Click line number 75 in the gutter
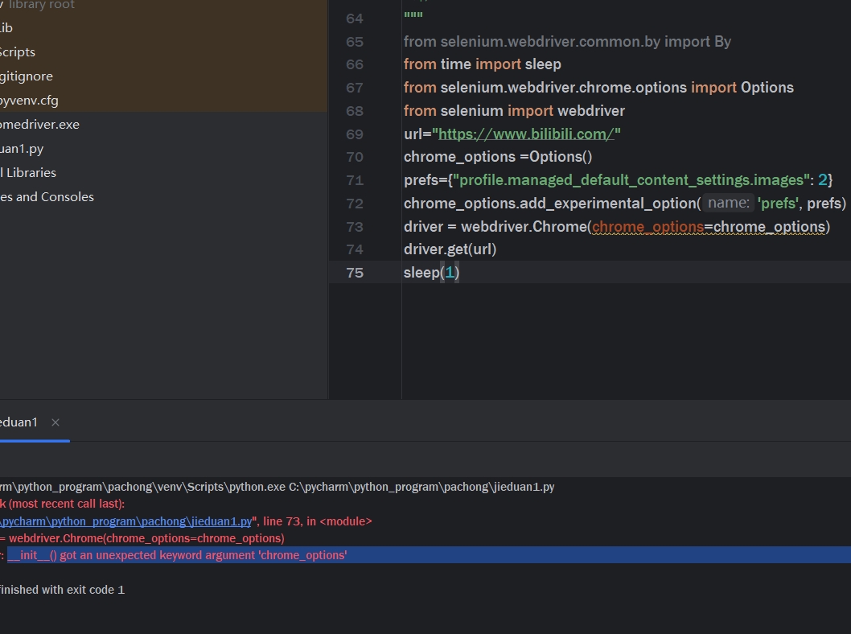The height and width of the screenshot is (634, 851). tap(355, 273)
